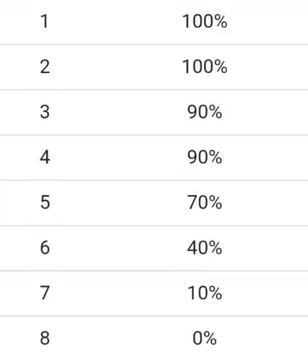The width and height of the screenshot is (308, 359).
Task: Select the 100% value in row 1
Action: click(x=205, y=21)
